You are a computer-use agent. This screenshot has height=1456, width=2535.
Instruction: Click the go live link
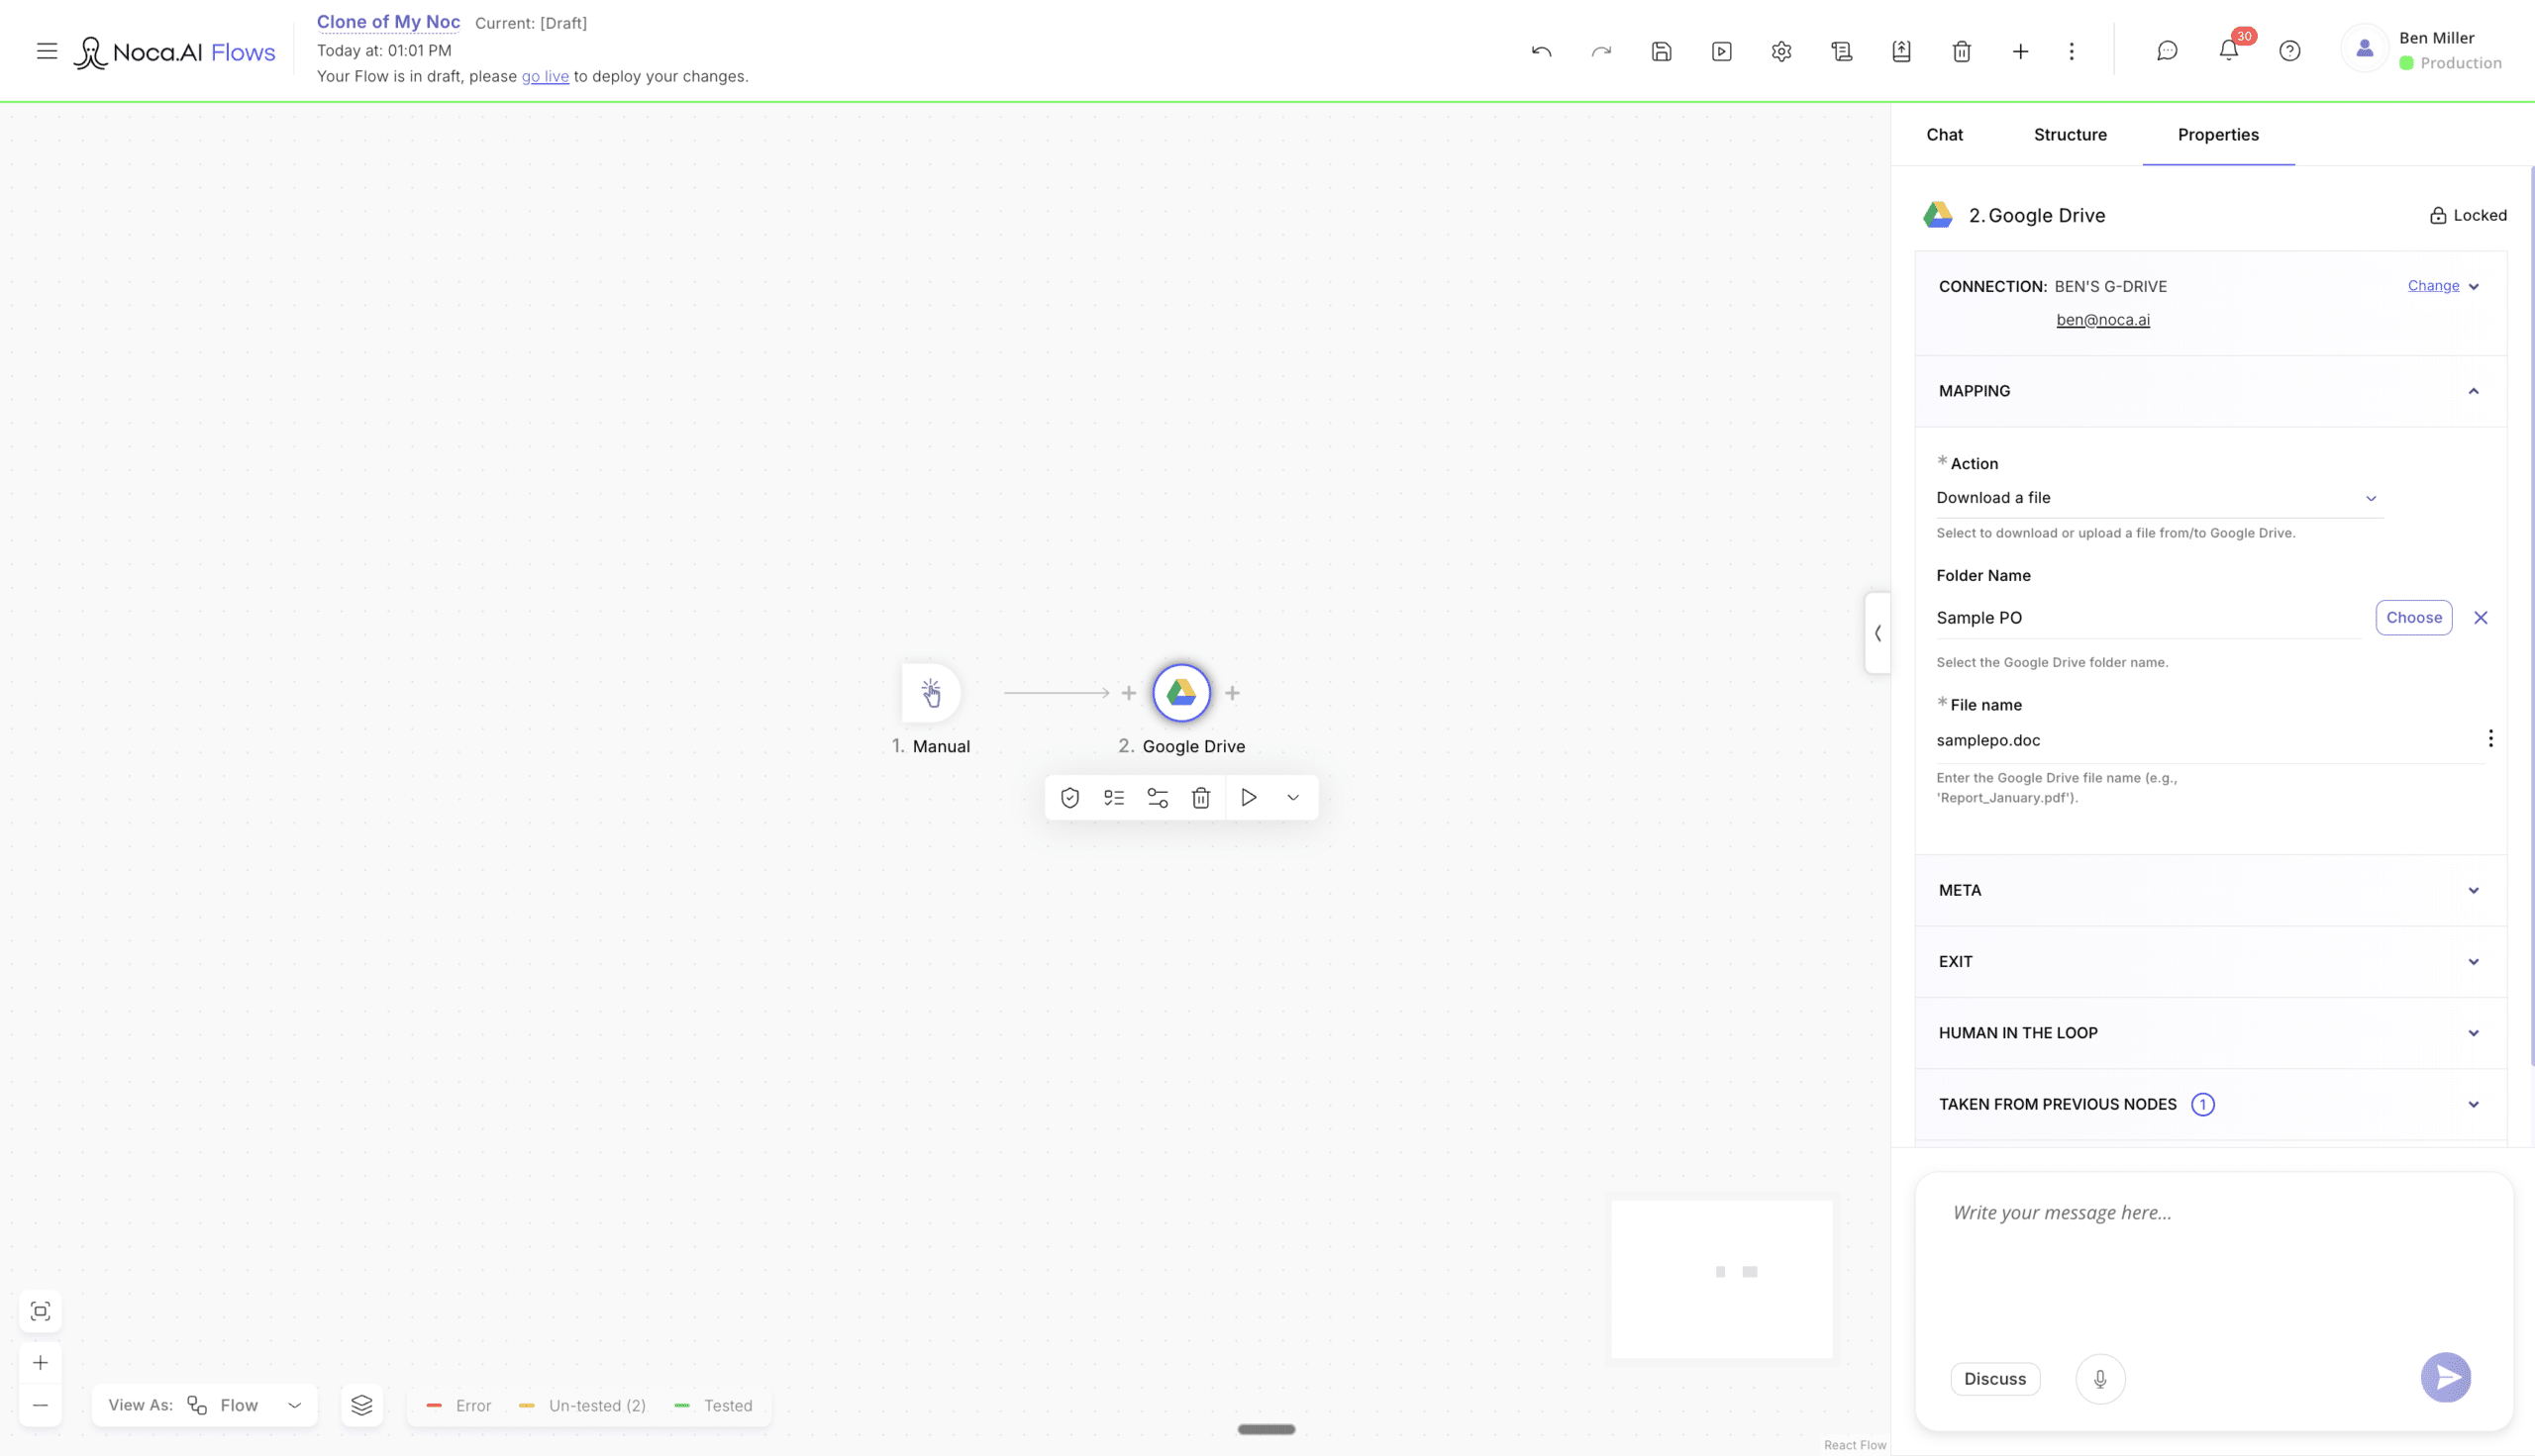click(545, 76)
